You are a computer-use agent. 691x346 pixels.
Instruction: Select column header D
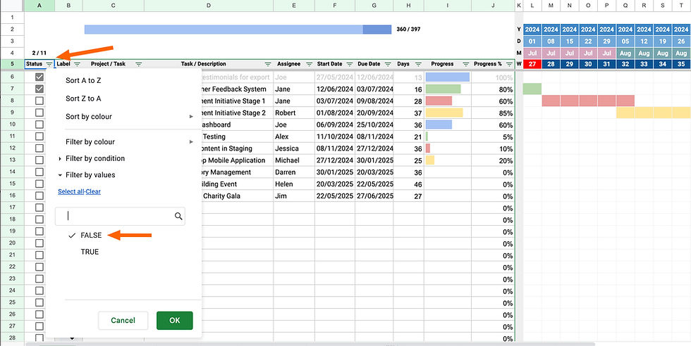point(209,6)
